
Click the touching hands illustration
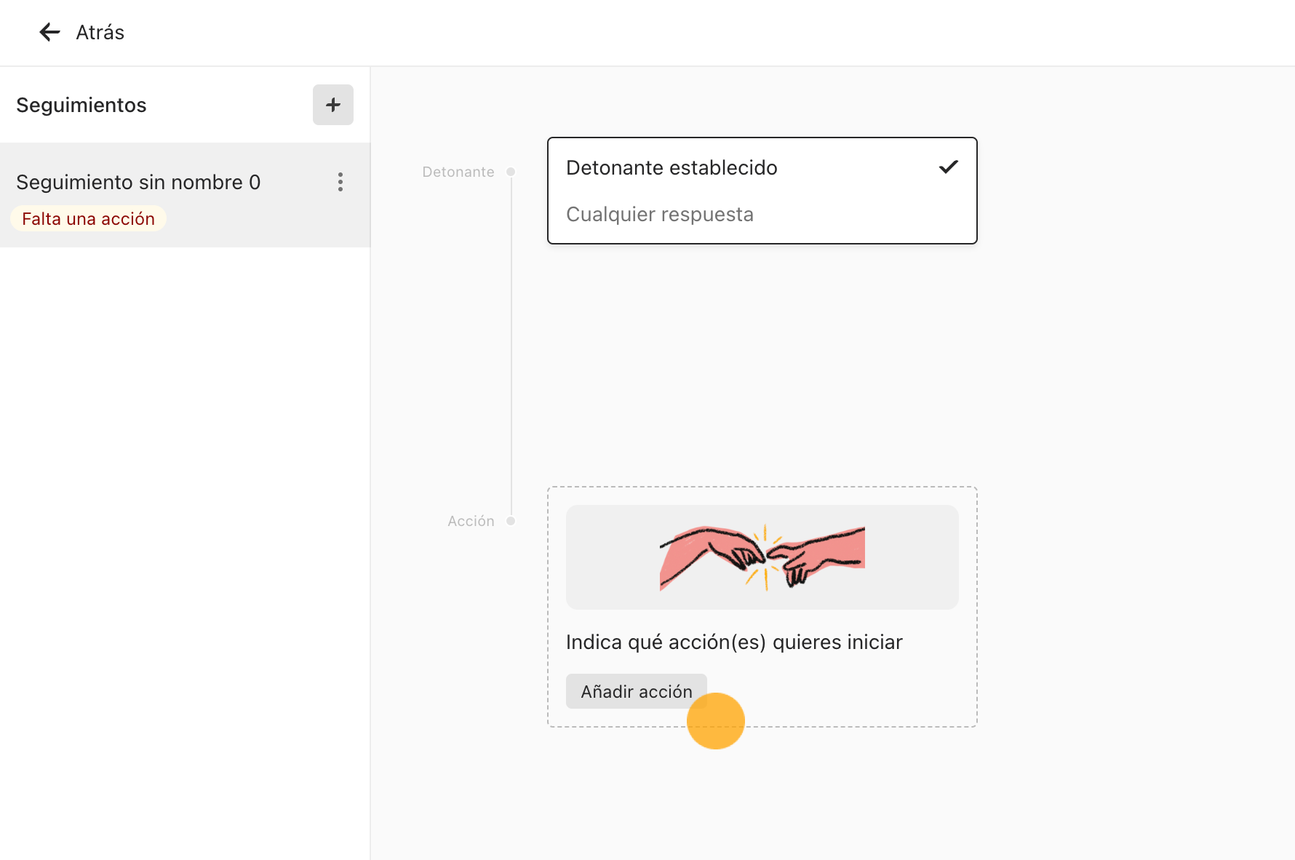[x=762, y=557]
